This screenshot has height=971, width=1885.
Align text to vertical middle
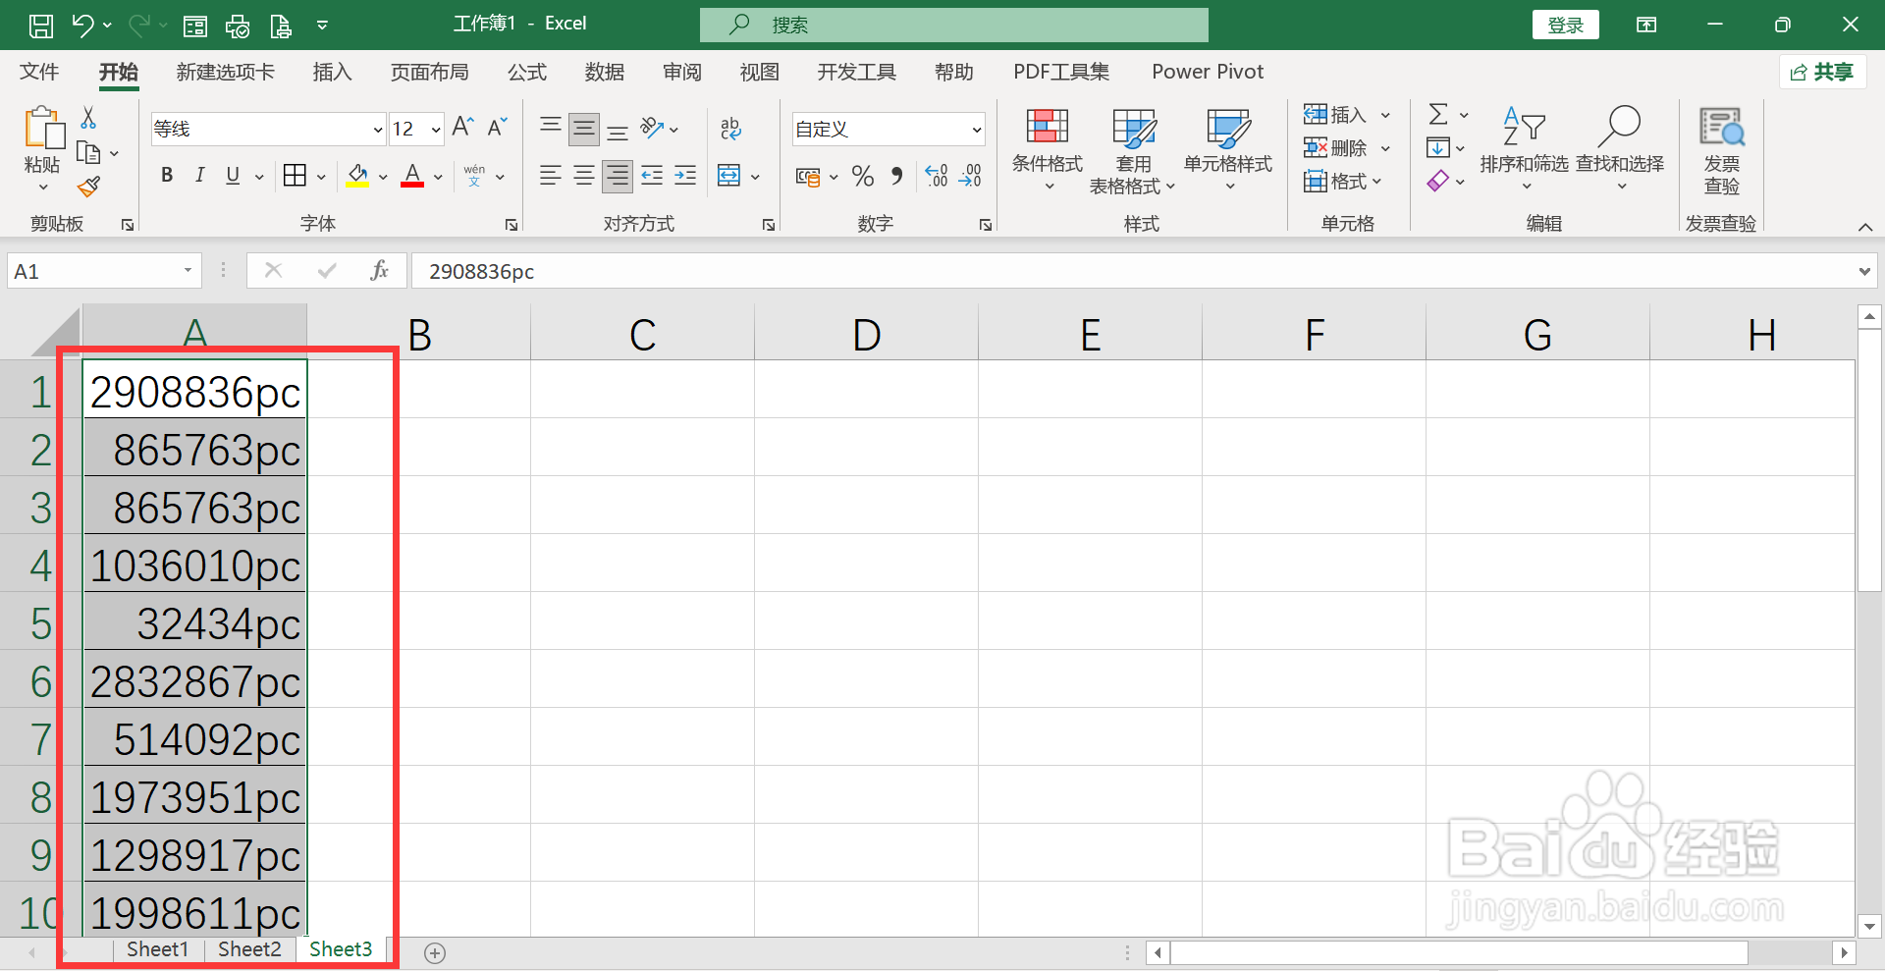[584, 129]
